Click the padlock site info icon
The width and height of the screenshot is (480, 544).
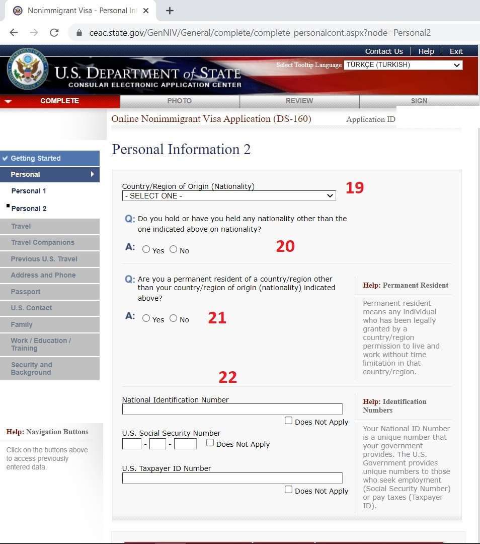click(79, 33)
